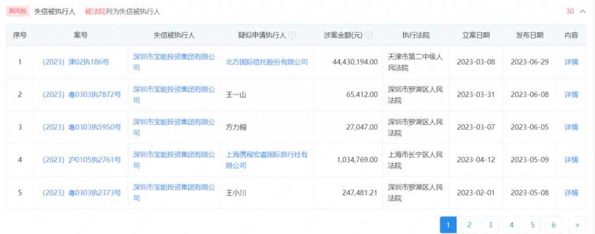
Task: Open case (2023) 津02执186号
Action: [x=76, y=62]
